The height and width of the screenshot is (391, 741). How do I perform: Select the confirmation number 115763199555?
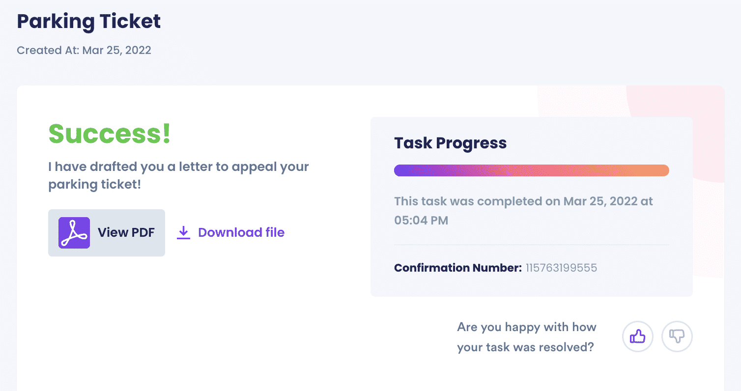561,268
